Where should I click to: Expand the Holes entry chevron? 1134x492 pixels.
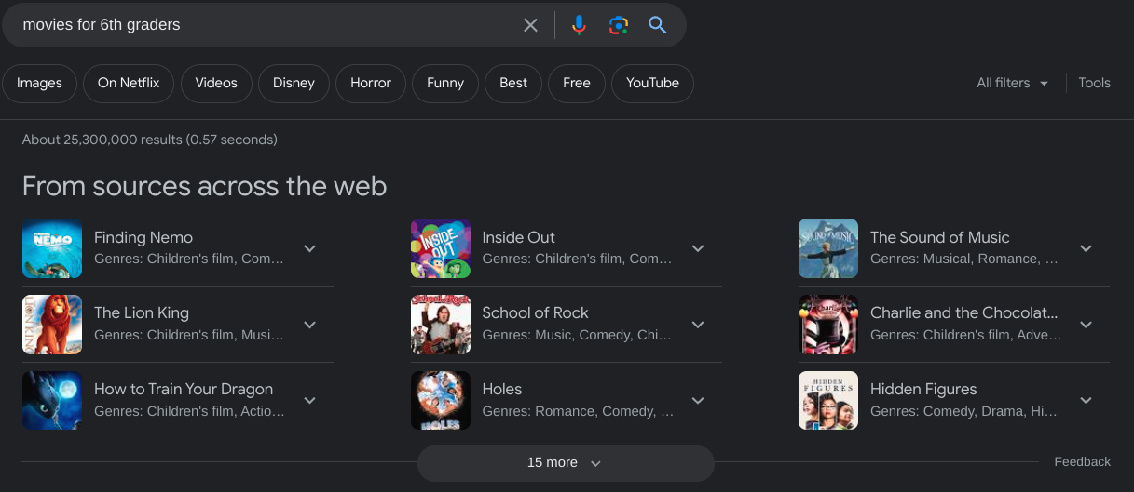(x=698, y=401)
